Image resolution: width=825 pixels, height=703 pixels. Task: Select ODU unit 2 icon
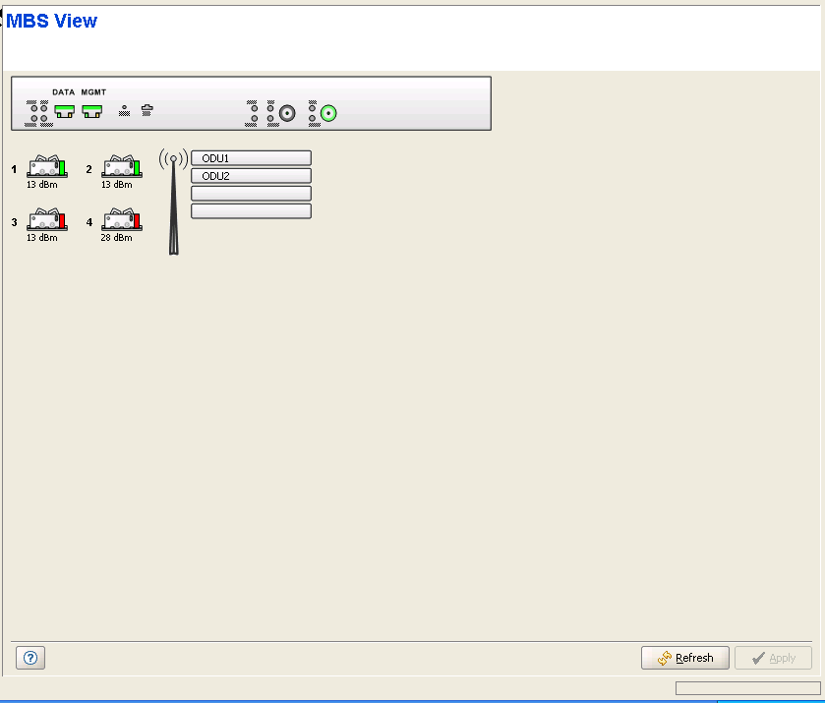[x=121, y=165]
